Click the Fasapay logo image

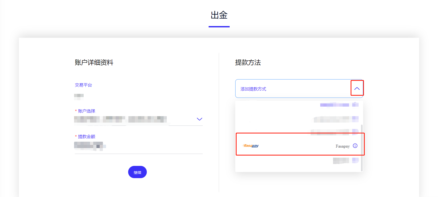click(x=251, y=146)
